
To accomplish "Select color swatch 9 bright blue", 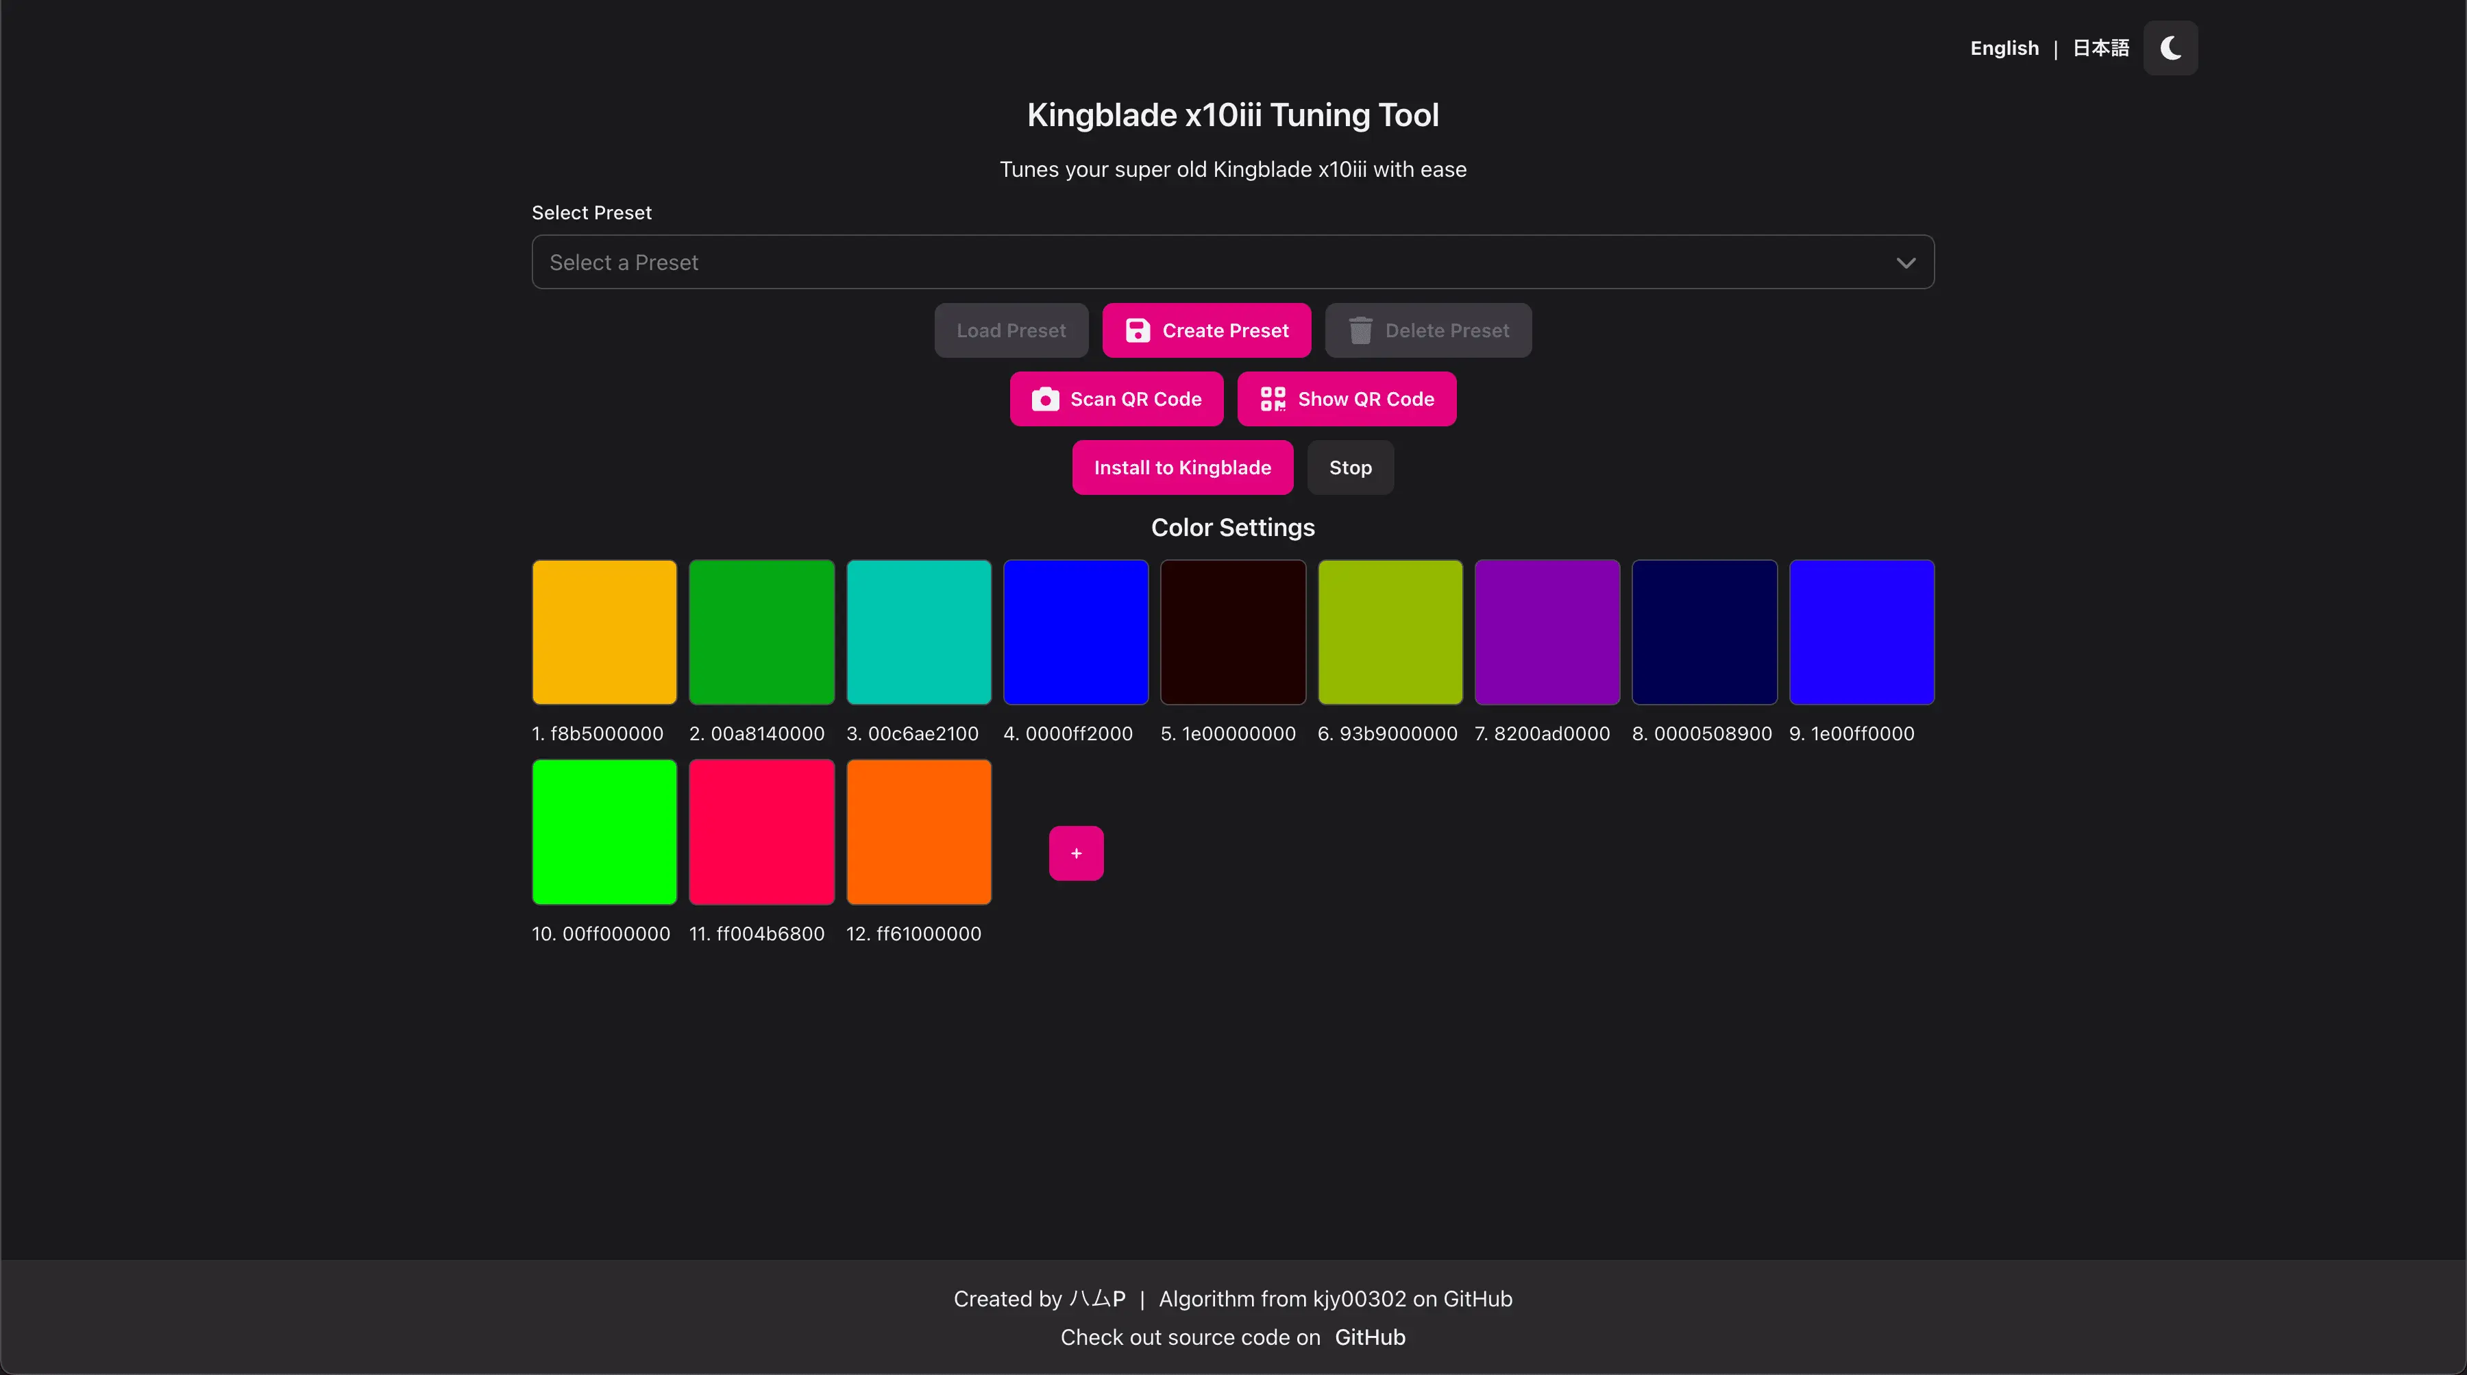I will [1862, 633].
